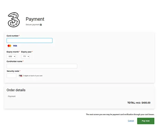
Task: Click the Card number label
Action: click(x=12, y=36)
